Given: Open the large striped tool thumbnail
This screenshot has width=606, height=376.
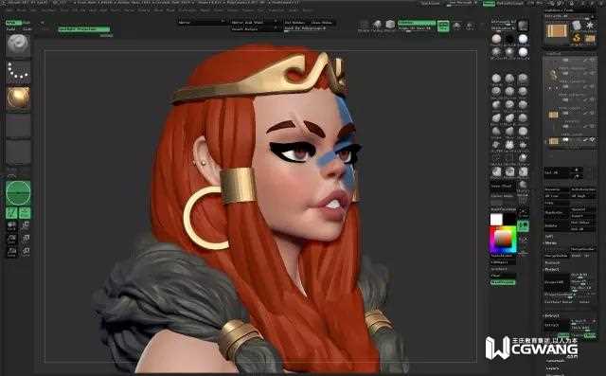Looking at the screenshot, I should 557,31.
